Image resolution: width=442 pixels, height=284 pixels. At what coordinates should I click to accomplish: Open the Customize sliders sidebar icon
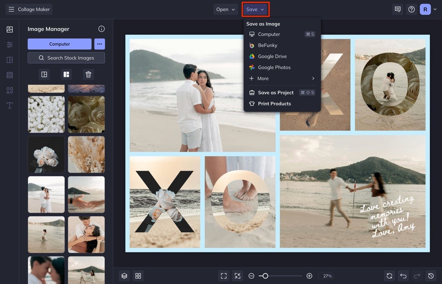pos(9,45)
